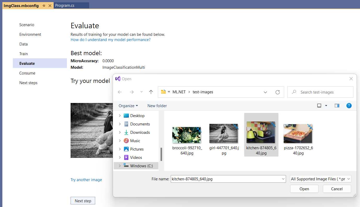Open the Organize menu
Screen dimensions: 360x207
pyautogui.click(x=127, y=106)
